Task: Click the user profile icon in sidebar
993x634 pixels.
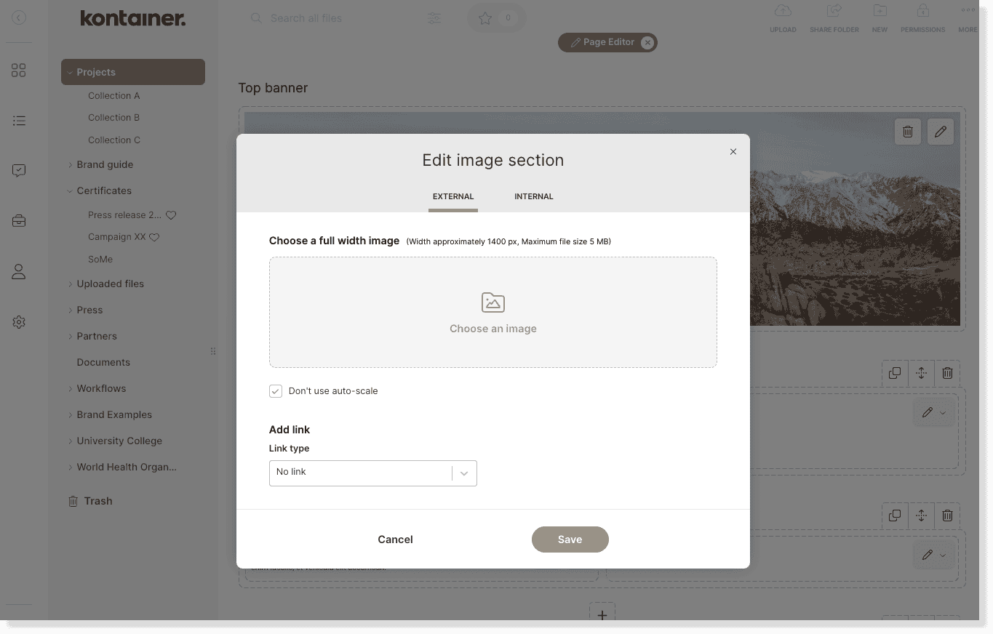Action: point(19,272)
